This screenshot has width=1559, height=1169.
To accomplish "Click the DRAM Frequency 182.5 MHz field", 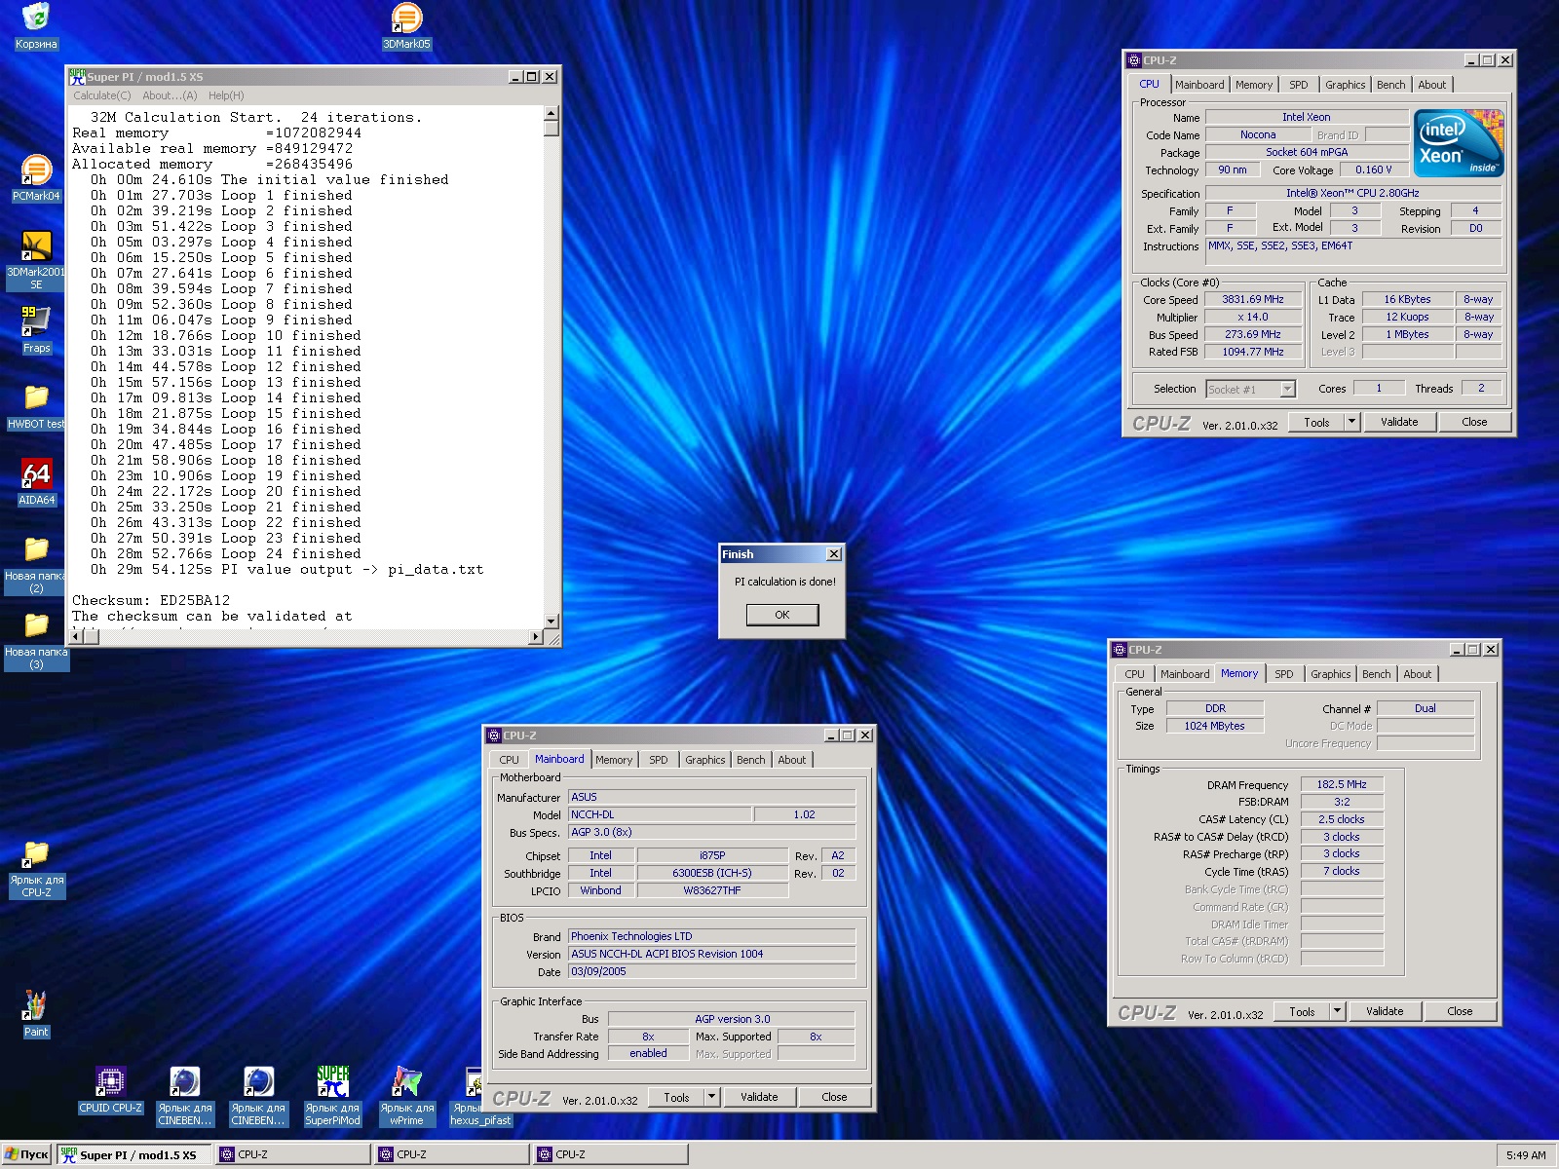I will [1342, 784].
